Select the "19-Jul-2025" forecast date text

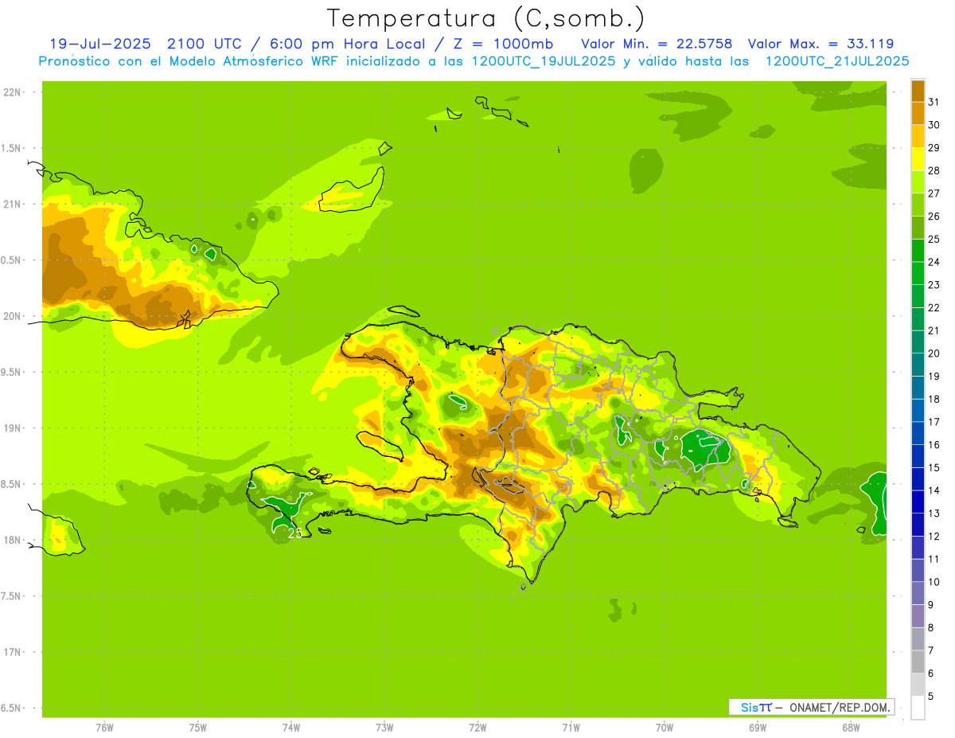click(100, 44)
